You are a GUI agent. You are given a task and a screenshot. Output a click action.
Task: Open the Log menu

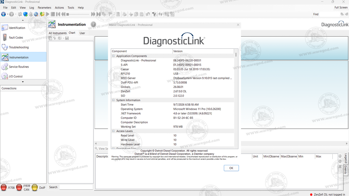[x=32, y=8]
